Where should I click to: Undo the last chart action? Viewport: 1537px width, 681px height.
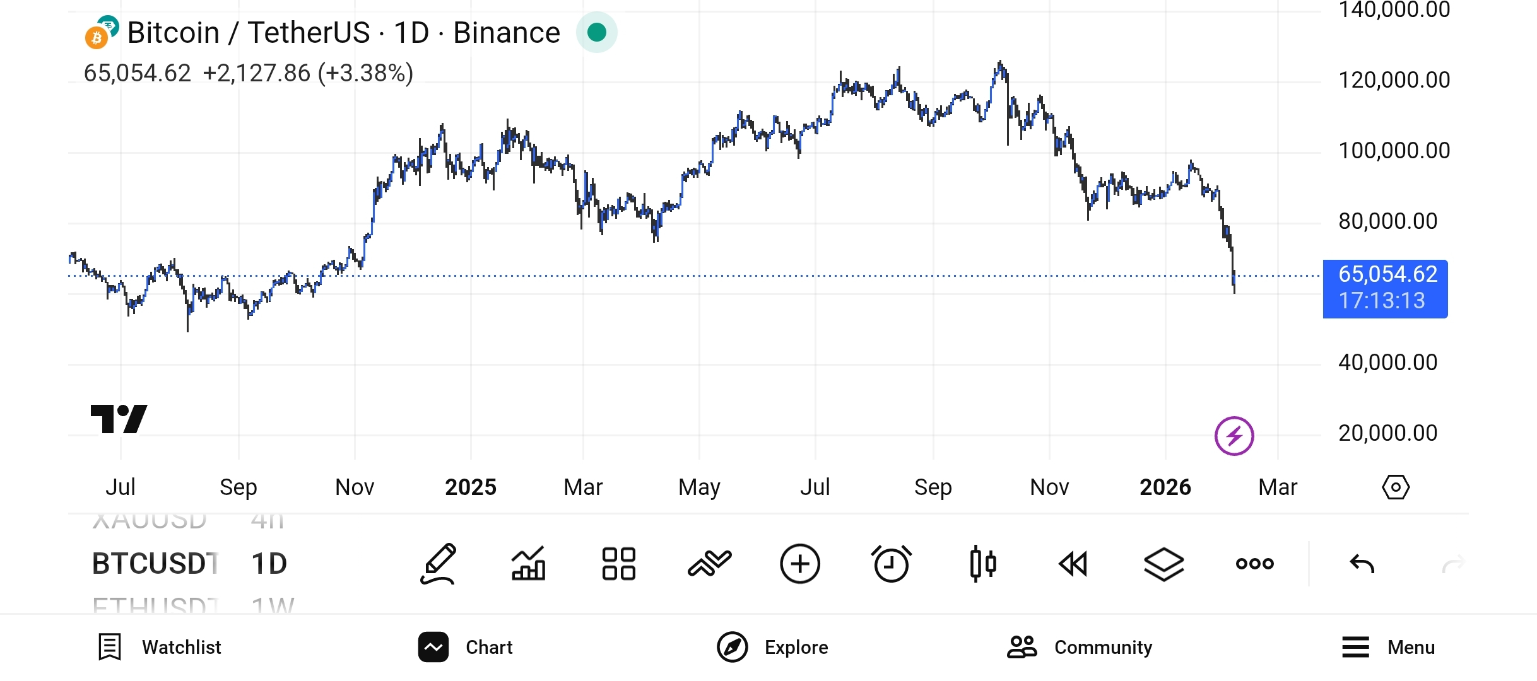[1362, 563]
